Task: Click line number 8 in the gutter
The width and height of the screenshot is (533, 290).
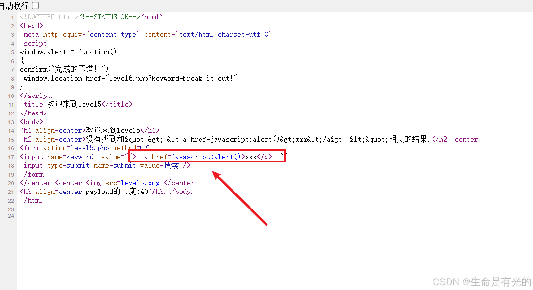Action: click(x=12, y=79)
